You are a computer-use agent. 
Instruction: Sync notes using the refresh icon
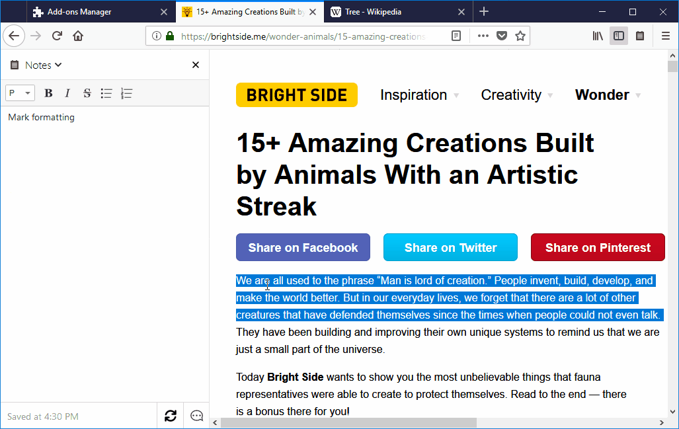click(x=170, y=415)
